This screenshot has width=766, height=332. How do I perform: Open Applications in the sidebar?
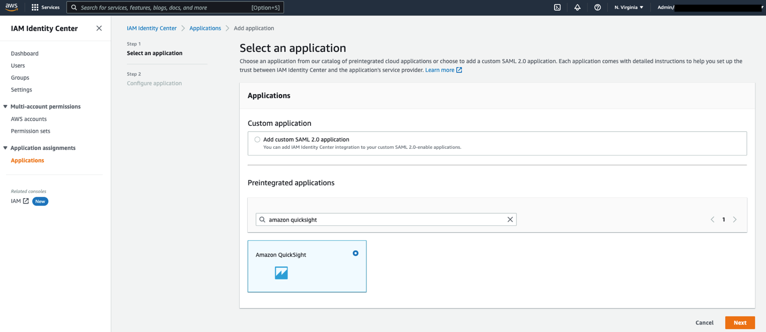point(27,160)
